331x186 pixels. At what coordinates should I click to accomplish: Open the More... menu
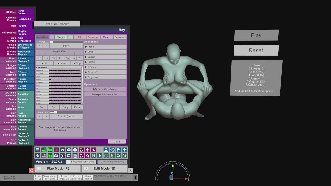point(107,37)
